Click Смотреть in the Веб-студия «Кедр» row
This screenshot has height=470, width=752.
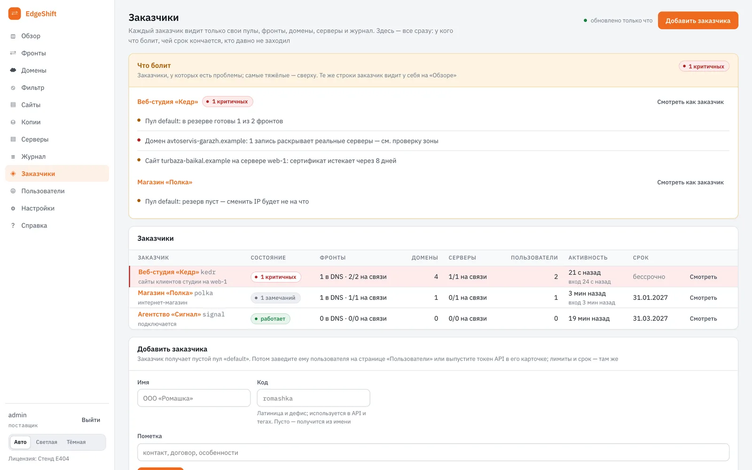(703, 277)
